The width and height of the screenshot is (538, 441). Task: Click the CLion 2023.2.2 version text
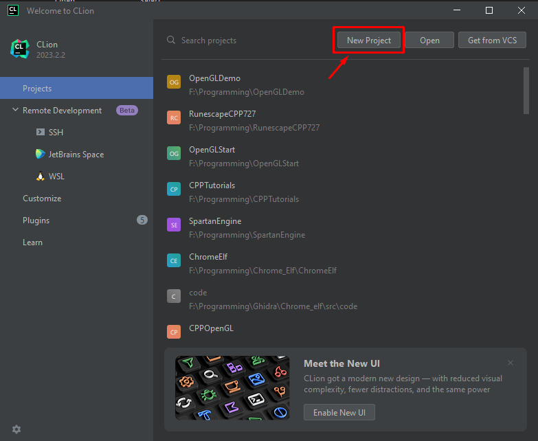point(51,55)
